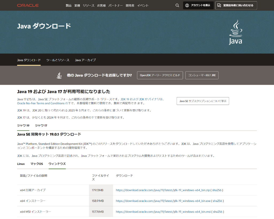The height and width of the screenshot is (219, 274).
Task: Click 営業担当者に問い合わせる button
Action: click(x=236, y=5)
